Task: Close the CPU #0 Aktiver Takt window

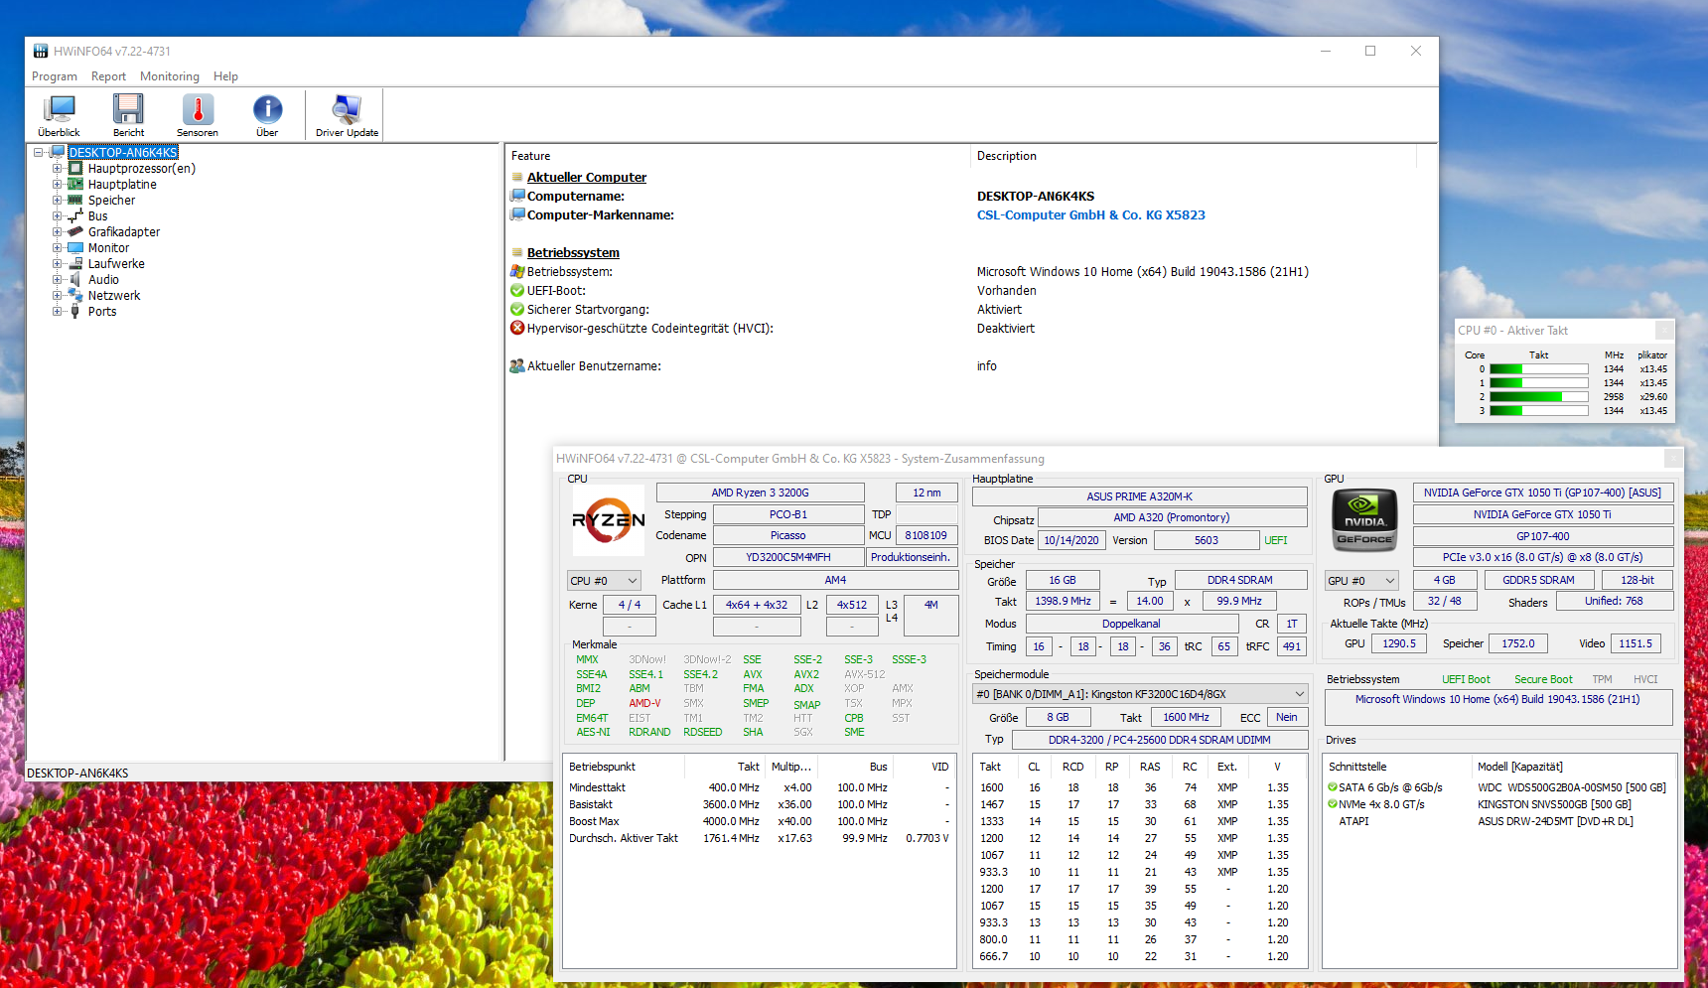Action: point(1664,331)
